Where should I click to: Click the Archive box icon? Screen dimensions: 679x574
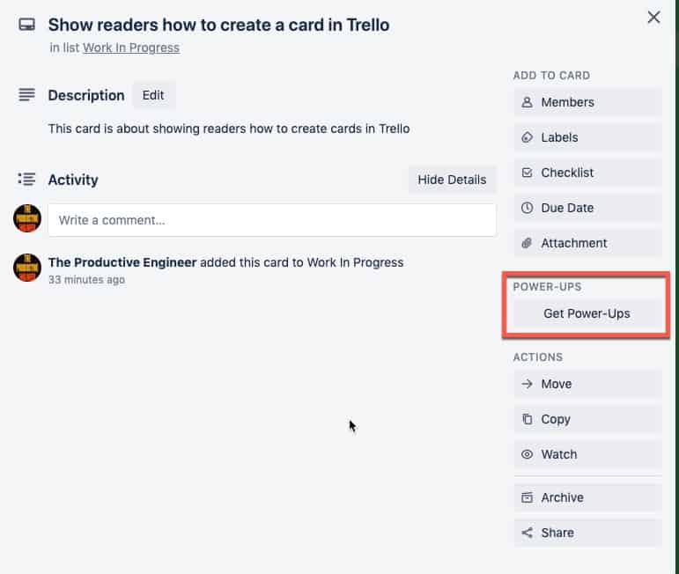pos(527,497)
